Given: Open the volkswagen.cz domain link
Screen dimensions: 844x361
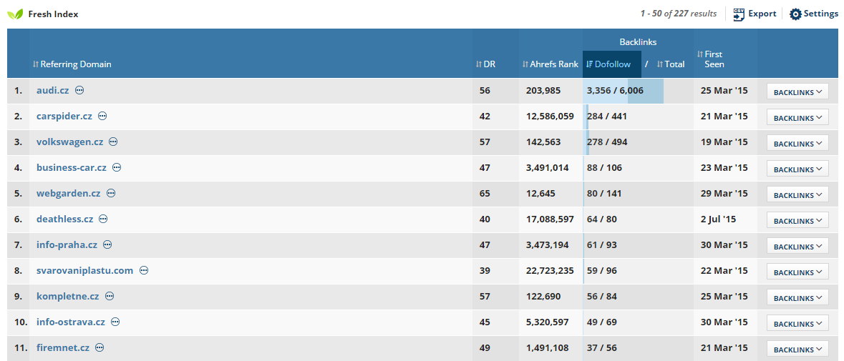Looking at the screenshot, I should click(x=70, y=142).
